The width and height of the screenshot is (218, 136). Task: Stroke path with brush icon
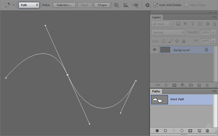pos(166,131)
